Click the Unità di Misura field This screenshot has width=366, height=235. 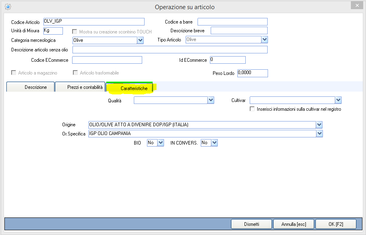(x=53, y=31)
